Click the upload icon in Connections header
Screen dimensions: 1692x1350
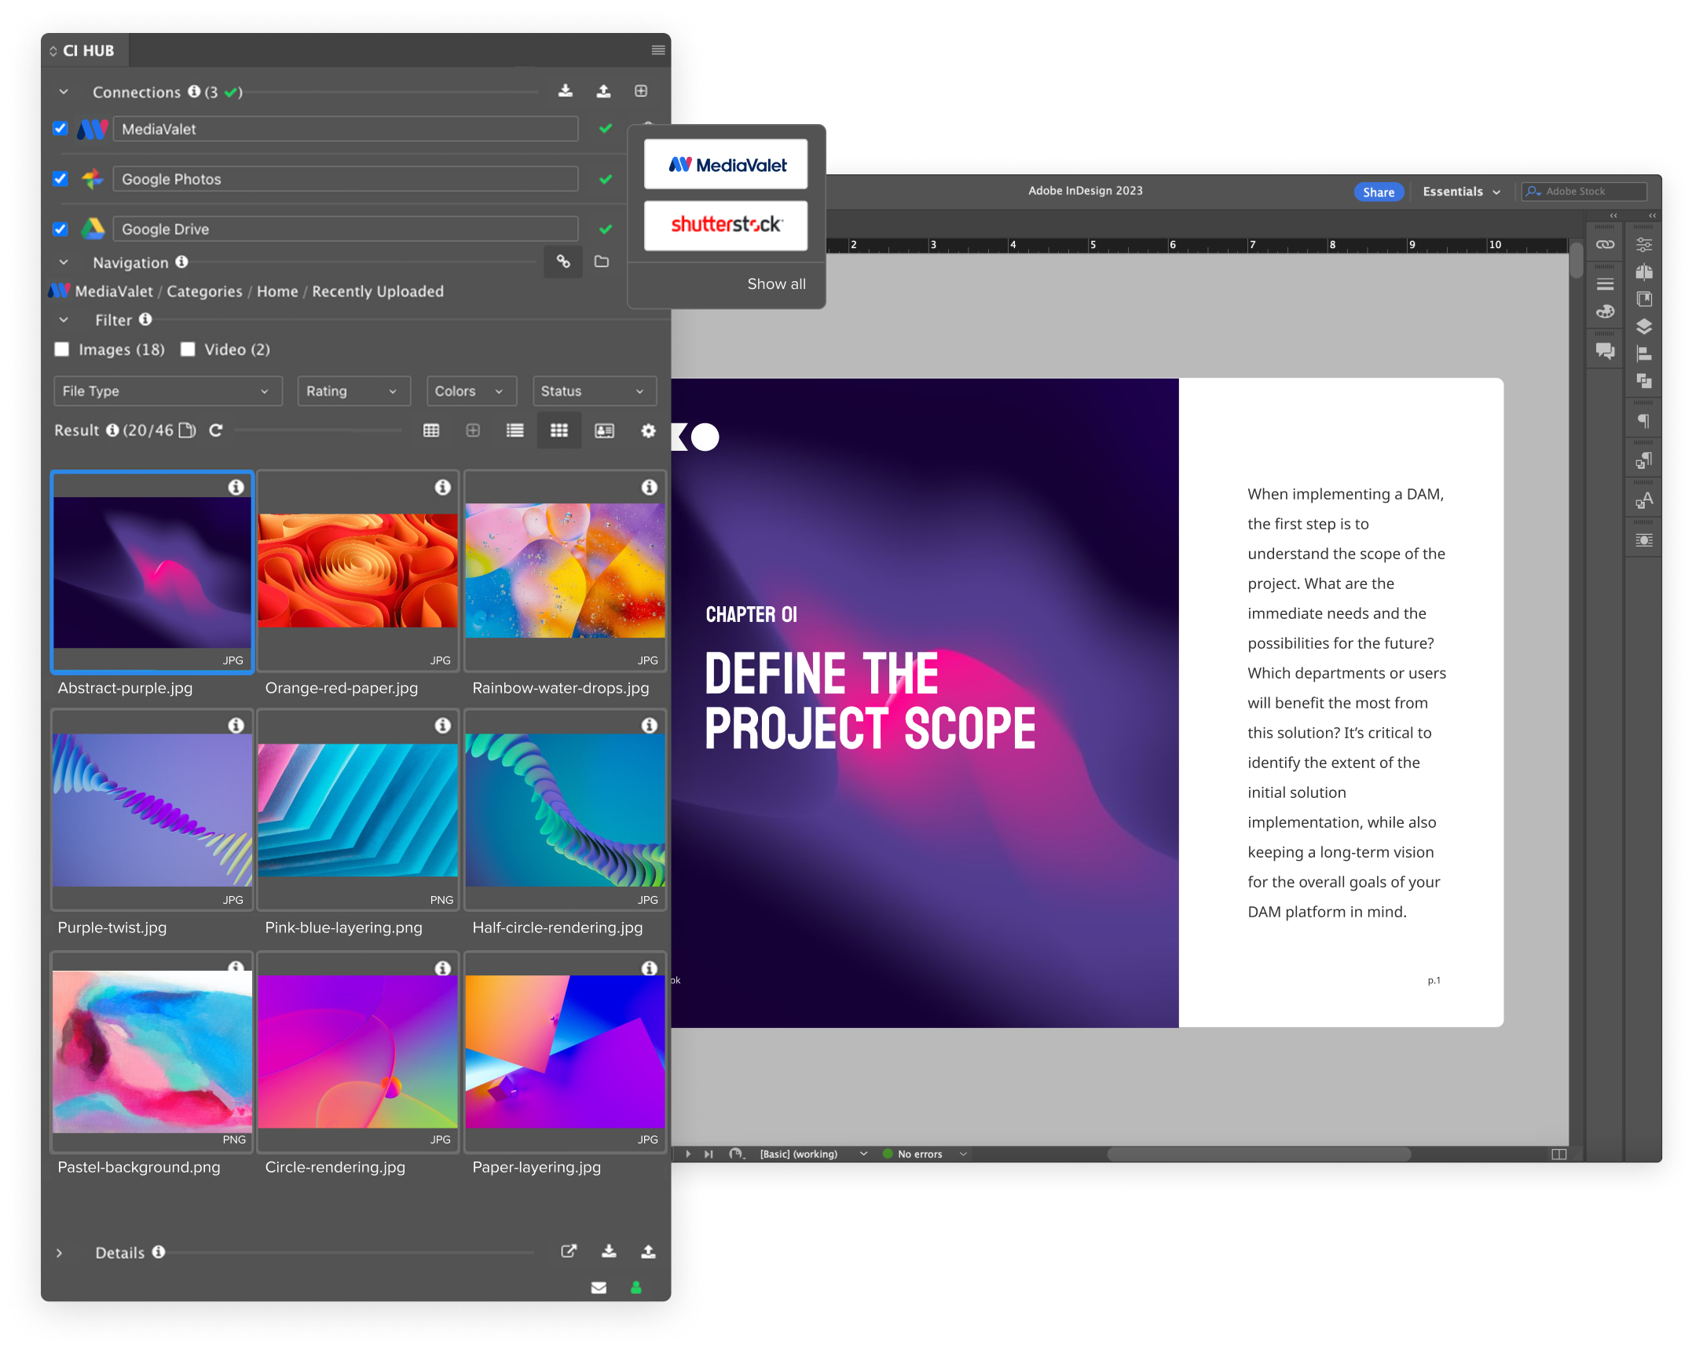[x=603, y=91]
